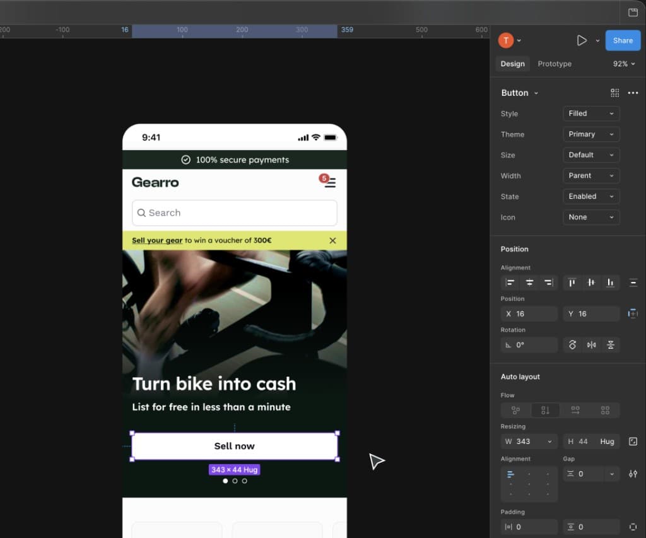The image size is (646, 538).
Task: Align right icon in Position panel
Action: (x=548, y=283)
